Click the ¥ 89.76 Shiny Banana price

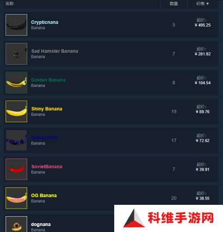tap(202, 112)
